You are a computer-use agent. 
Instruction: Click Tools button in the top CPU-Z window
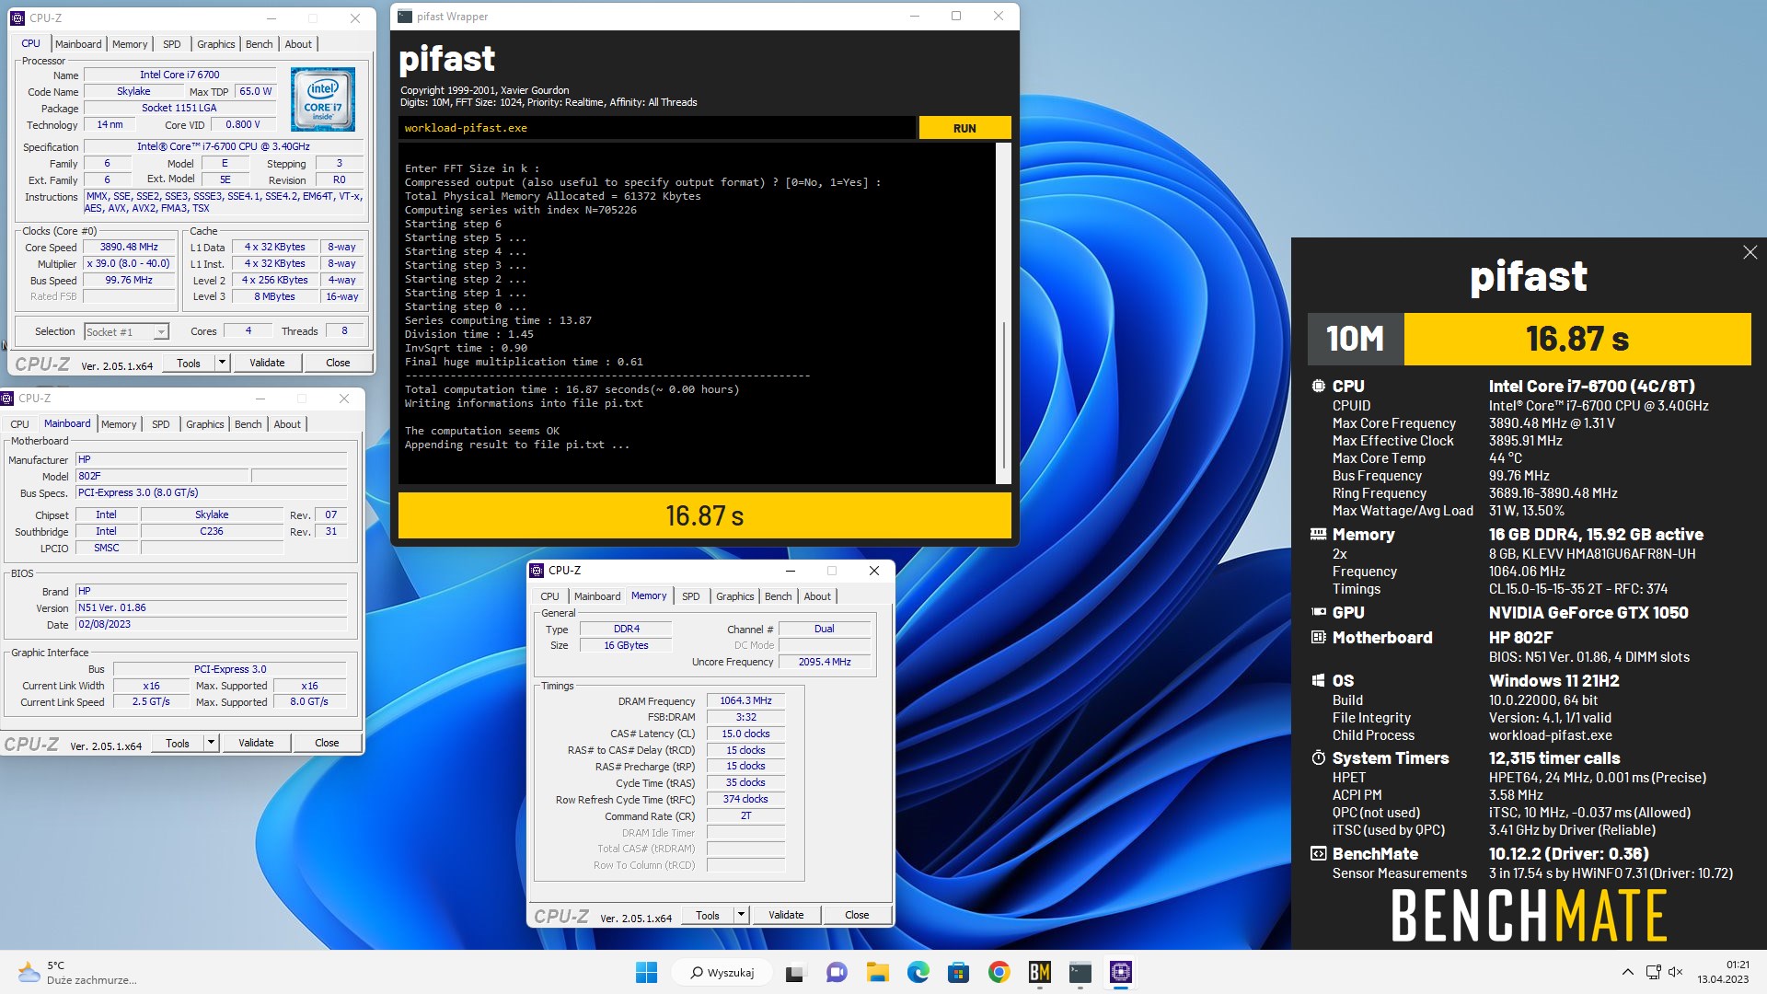(189, 363)
